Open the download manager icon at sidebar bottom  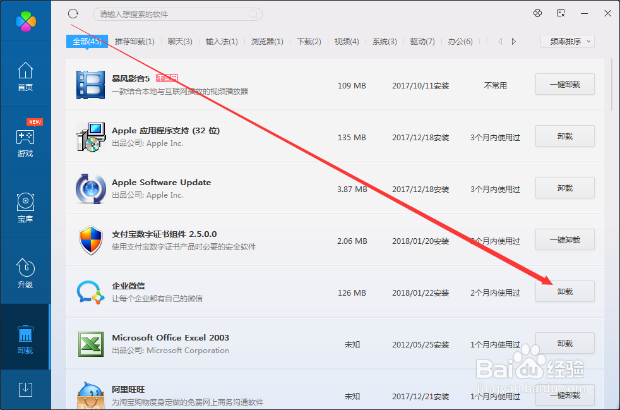[25, 390]
